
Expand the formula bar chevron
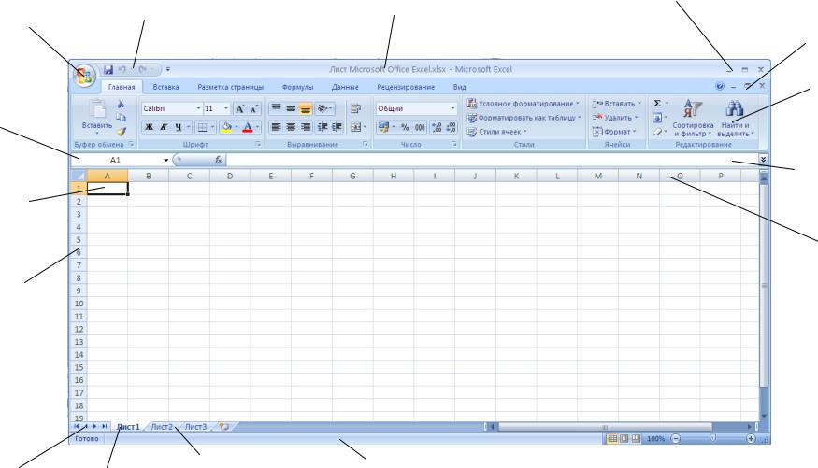pyautogui.click(x=763, y=160)
